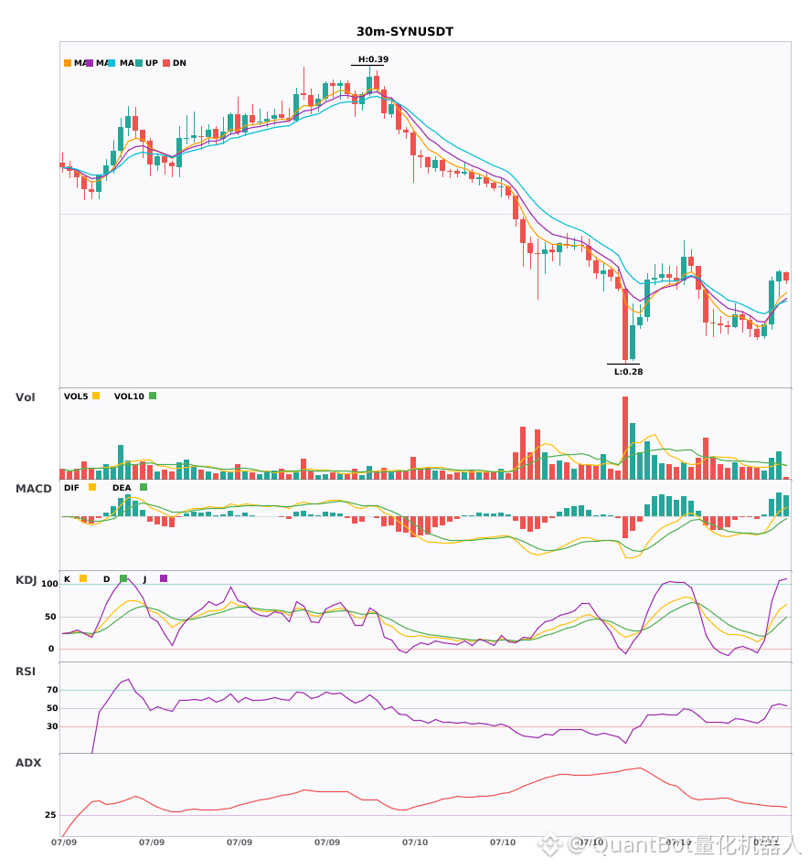809x868 pixels.
Task: Click the H:0.39 high price label
Action: [373, 59]
